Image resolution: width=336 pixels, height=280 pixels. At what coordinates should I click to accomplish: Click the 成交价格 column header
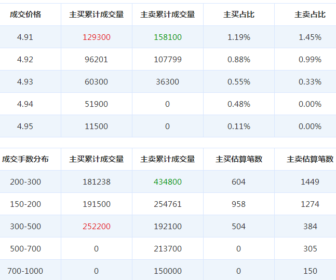(25, 15)
